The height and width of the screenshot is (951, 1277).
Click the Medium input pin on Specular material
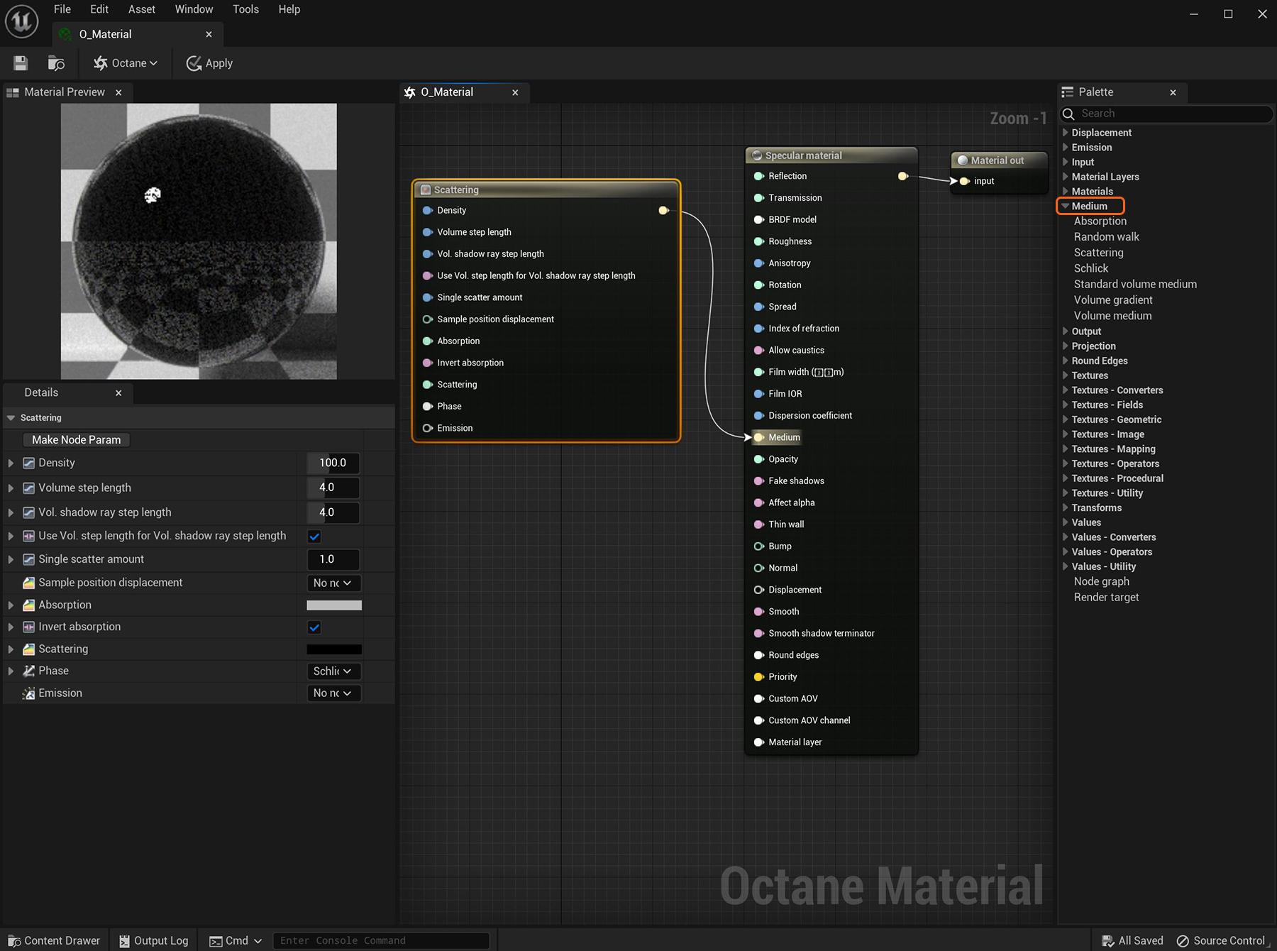point(759,437)
